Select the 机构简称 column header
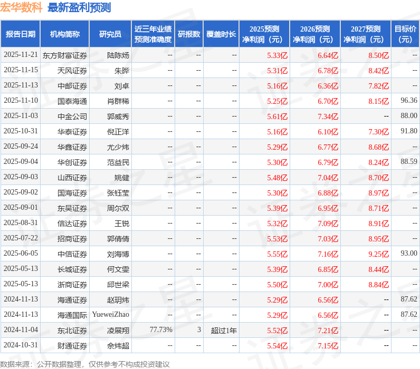This screenshot has width=420, height=369. coord(65,34)
